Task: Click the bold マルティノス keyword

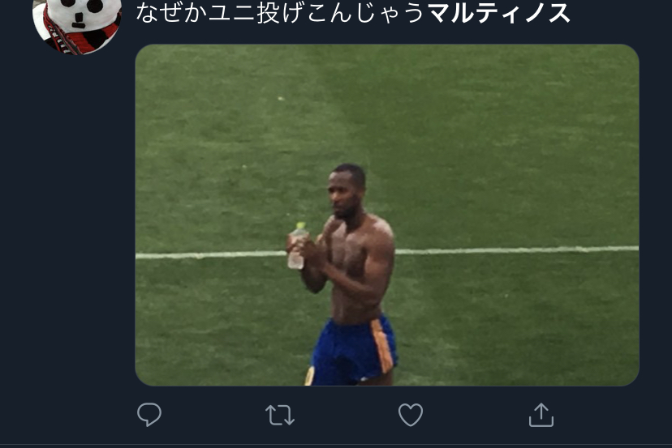Action: click(x=498, y=13)
